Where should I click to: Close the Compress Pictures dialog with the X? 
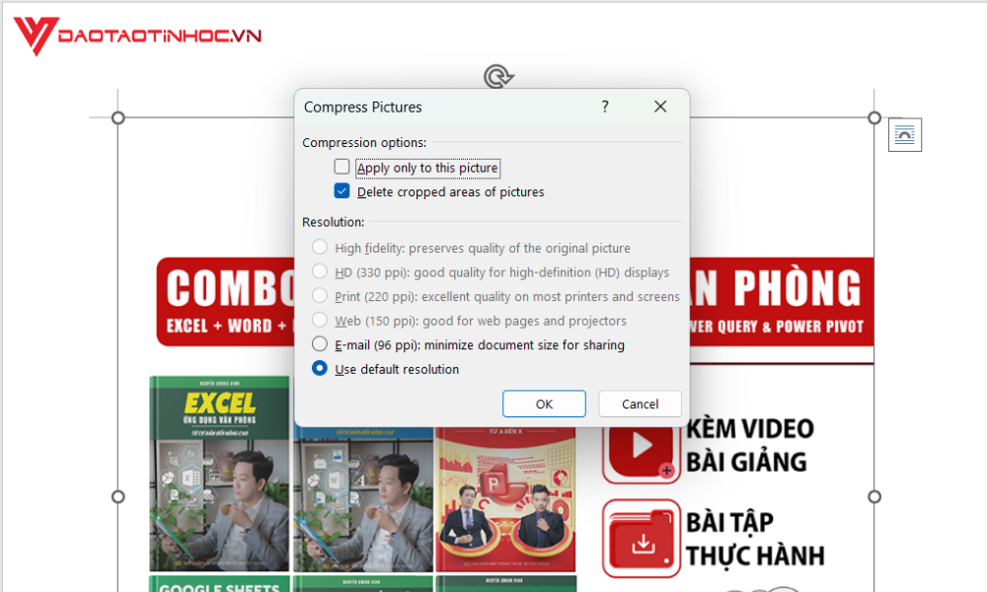pyautogui.click(x=660, y=107)
